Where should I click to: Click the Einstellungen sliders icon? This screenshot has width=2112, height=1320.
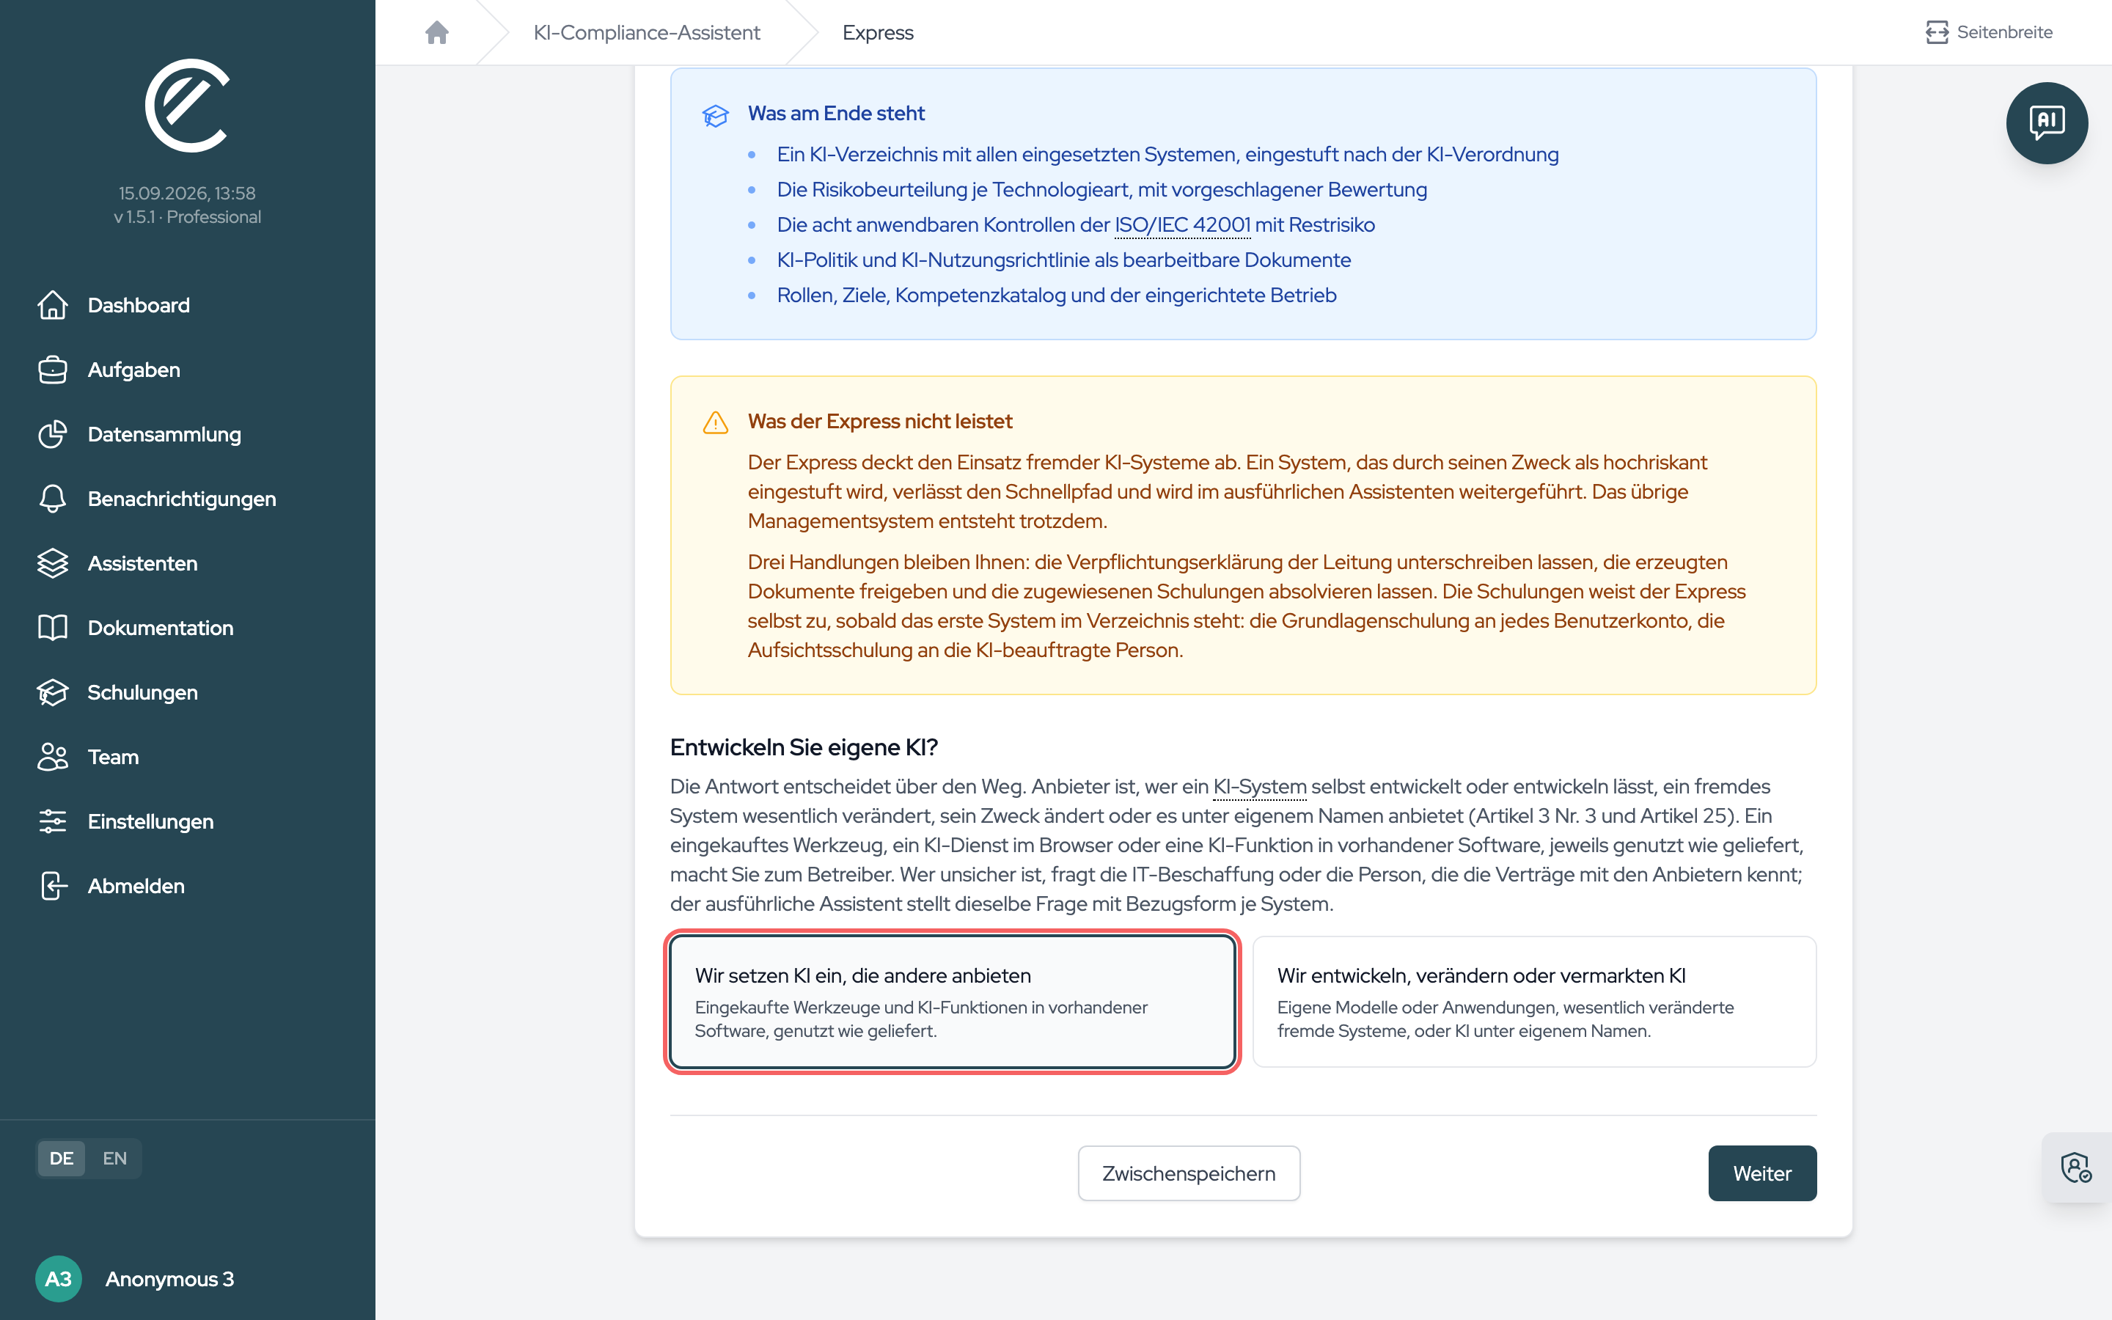[x=52, y=821]
